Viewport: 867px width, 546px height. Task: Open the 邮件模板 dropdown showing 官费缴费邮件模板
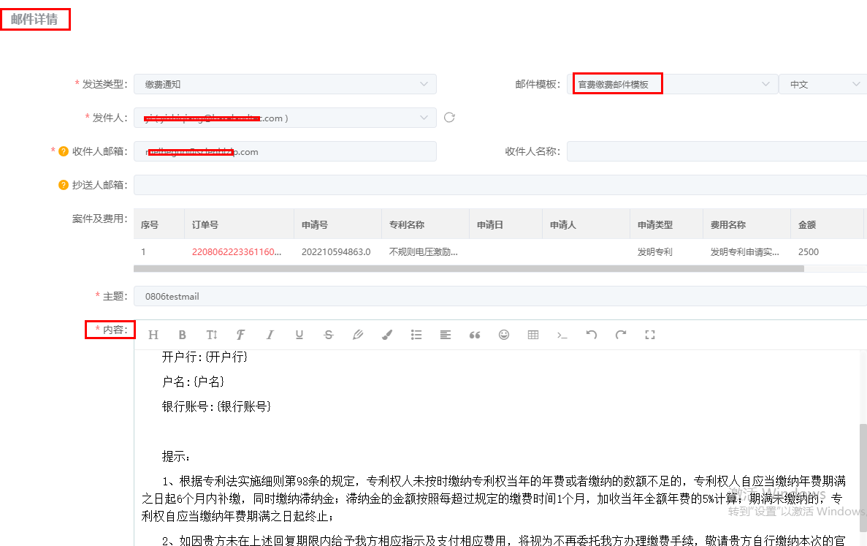(672, 84)
